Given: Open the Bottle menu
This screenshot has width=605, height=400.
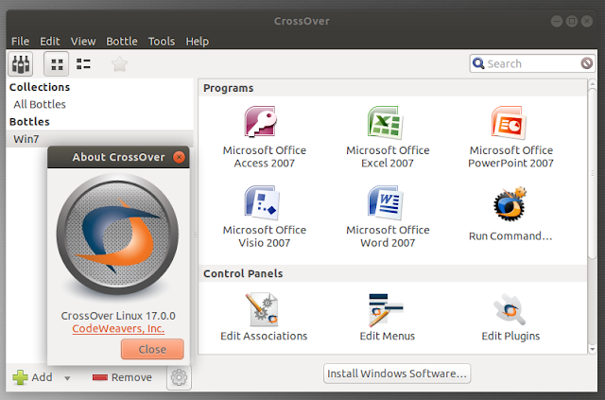Looking at the screenshot, I should click(x=122, y=42).
